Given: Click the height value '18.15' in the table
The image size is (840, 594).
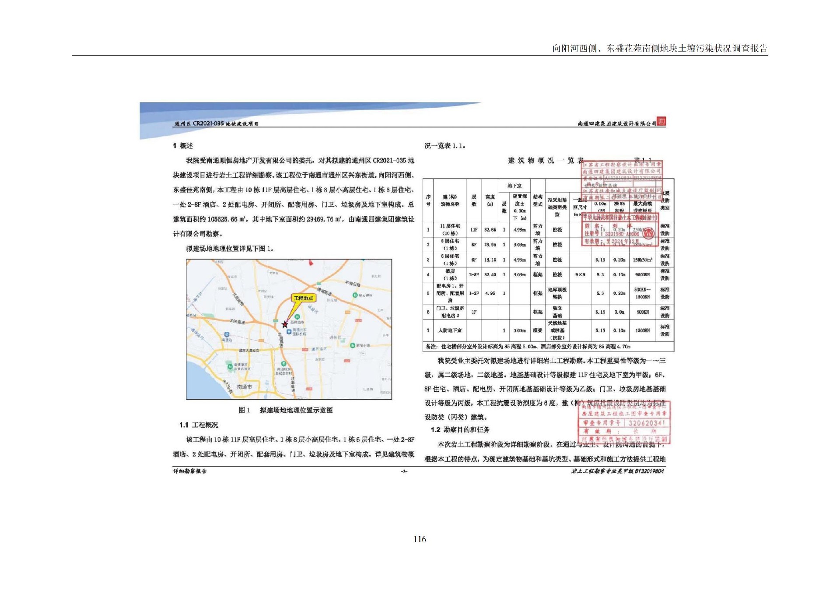Looking at the screenshot, I should click(490, 260).
